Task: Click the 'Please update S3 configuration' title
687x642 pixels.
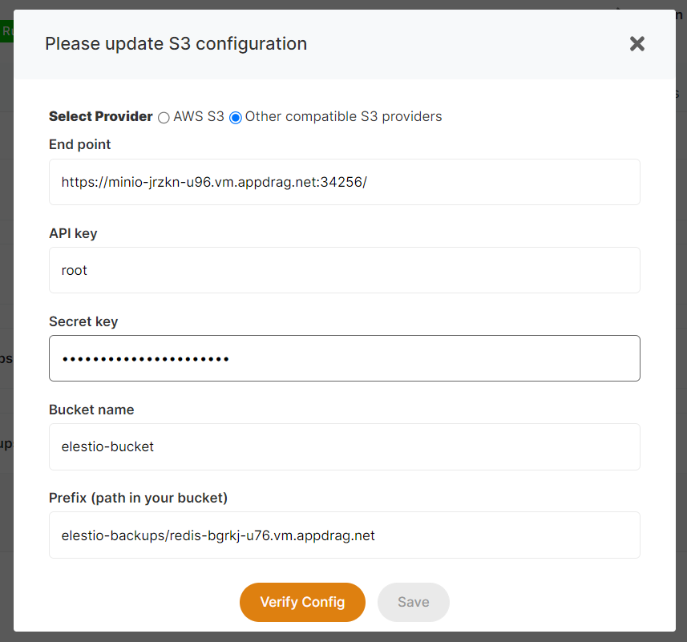Action: (176, 43)
